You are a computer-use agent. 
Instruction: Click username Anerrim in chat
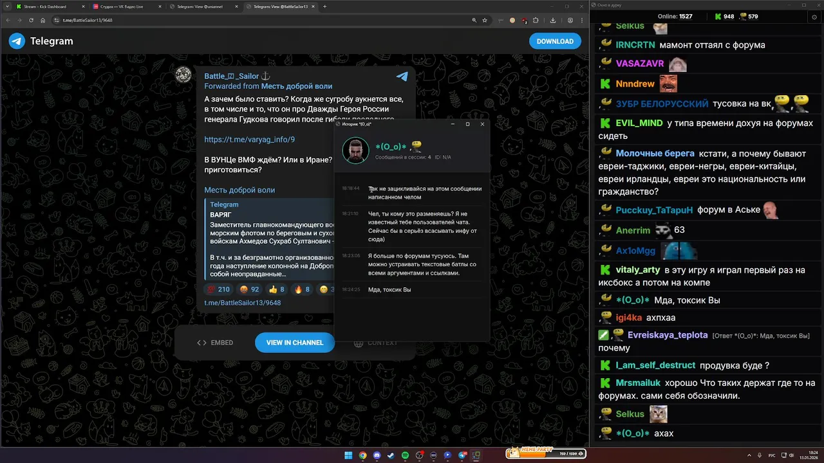633,230
